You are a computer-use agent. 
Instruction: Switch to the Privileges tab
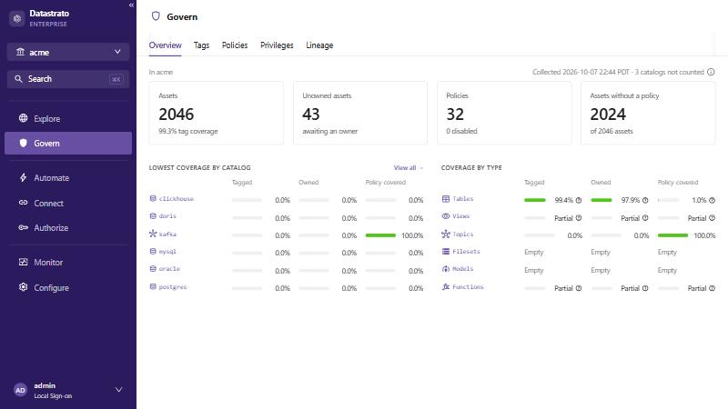tap(277, 45)
